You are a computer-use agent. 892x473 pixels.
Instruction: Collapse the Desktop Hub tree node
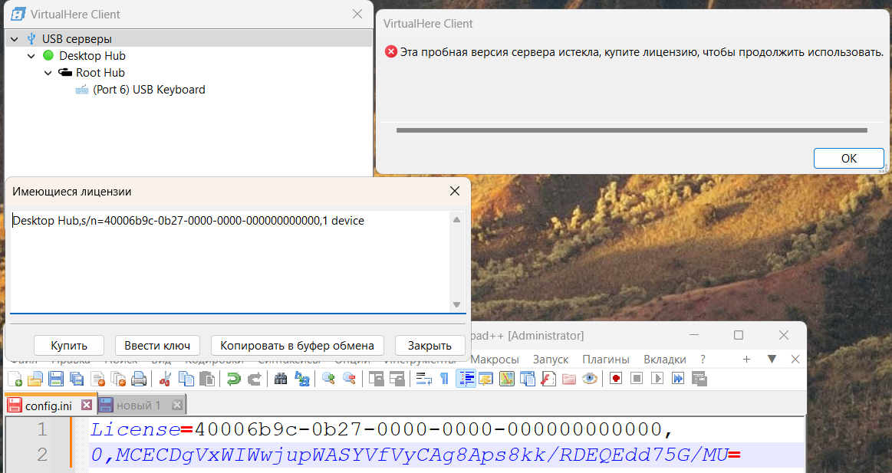point(31,56)
